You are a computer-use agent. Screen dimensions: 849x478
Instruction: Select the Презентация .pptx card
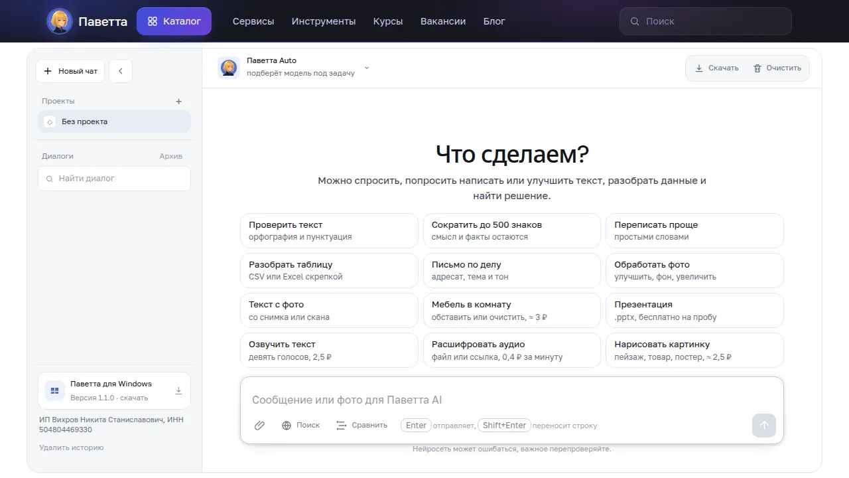coord(694,311)
